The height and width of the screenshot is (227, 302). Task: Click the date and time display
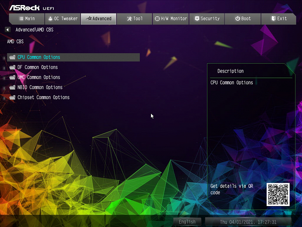pyautogui.click(x=248, y=222)
